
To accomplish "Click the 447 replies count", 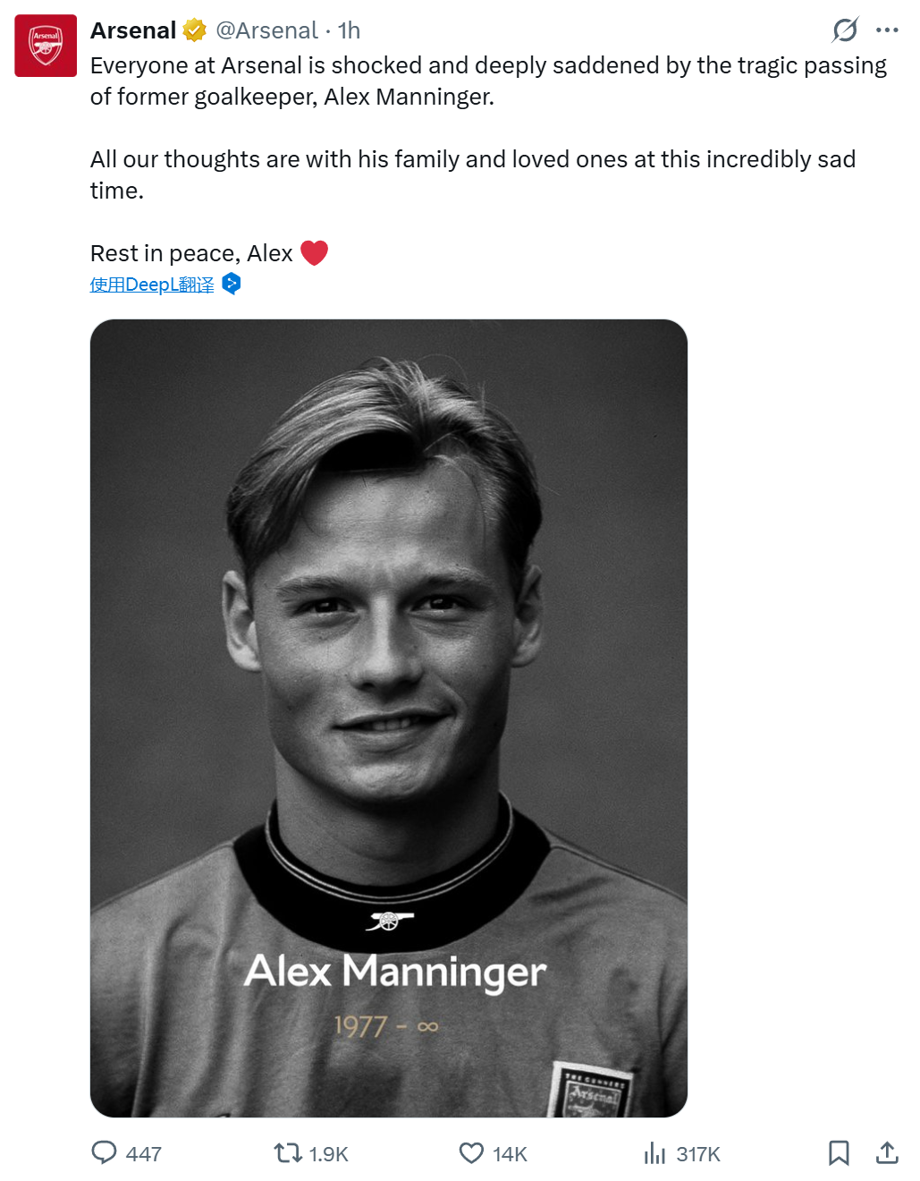I will pyautogui.click(x=144, y=1154).
